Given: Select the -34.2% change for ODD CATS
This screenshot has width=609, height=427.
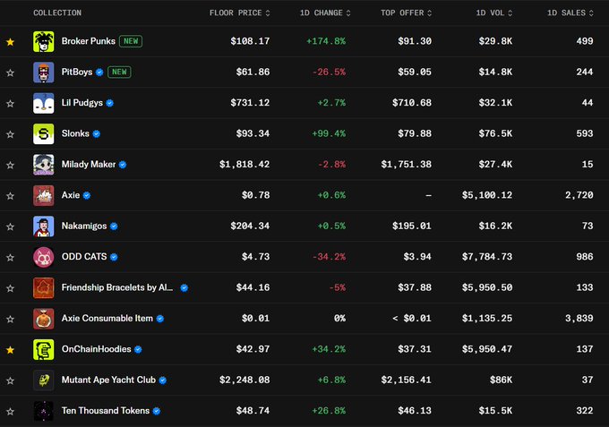Looking at the screenshot, I should [x=329, y=257].
